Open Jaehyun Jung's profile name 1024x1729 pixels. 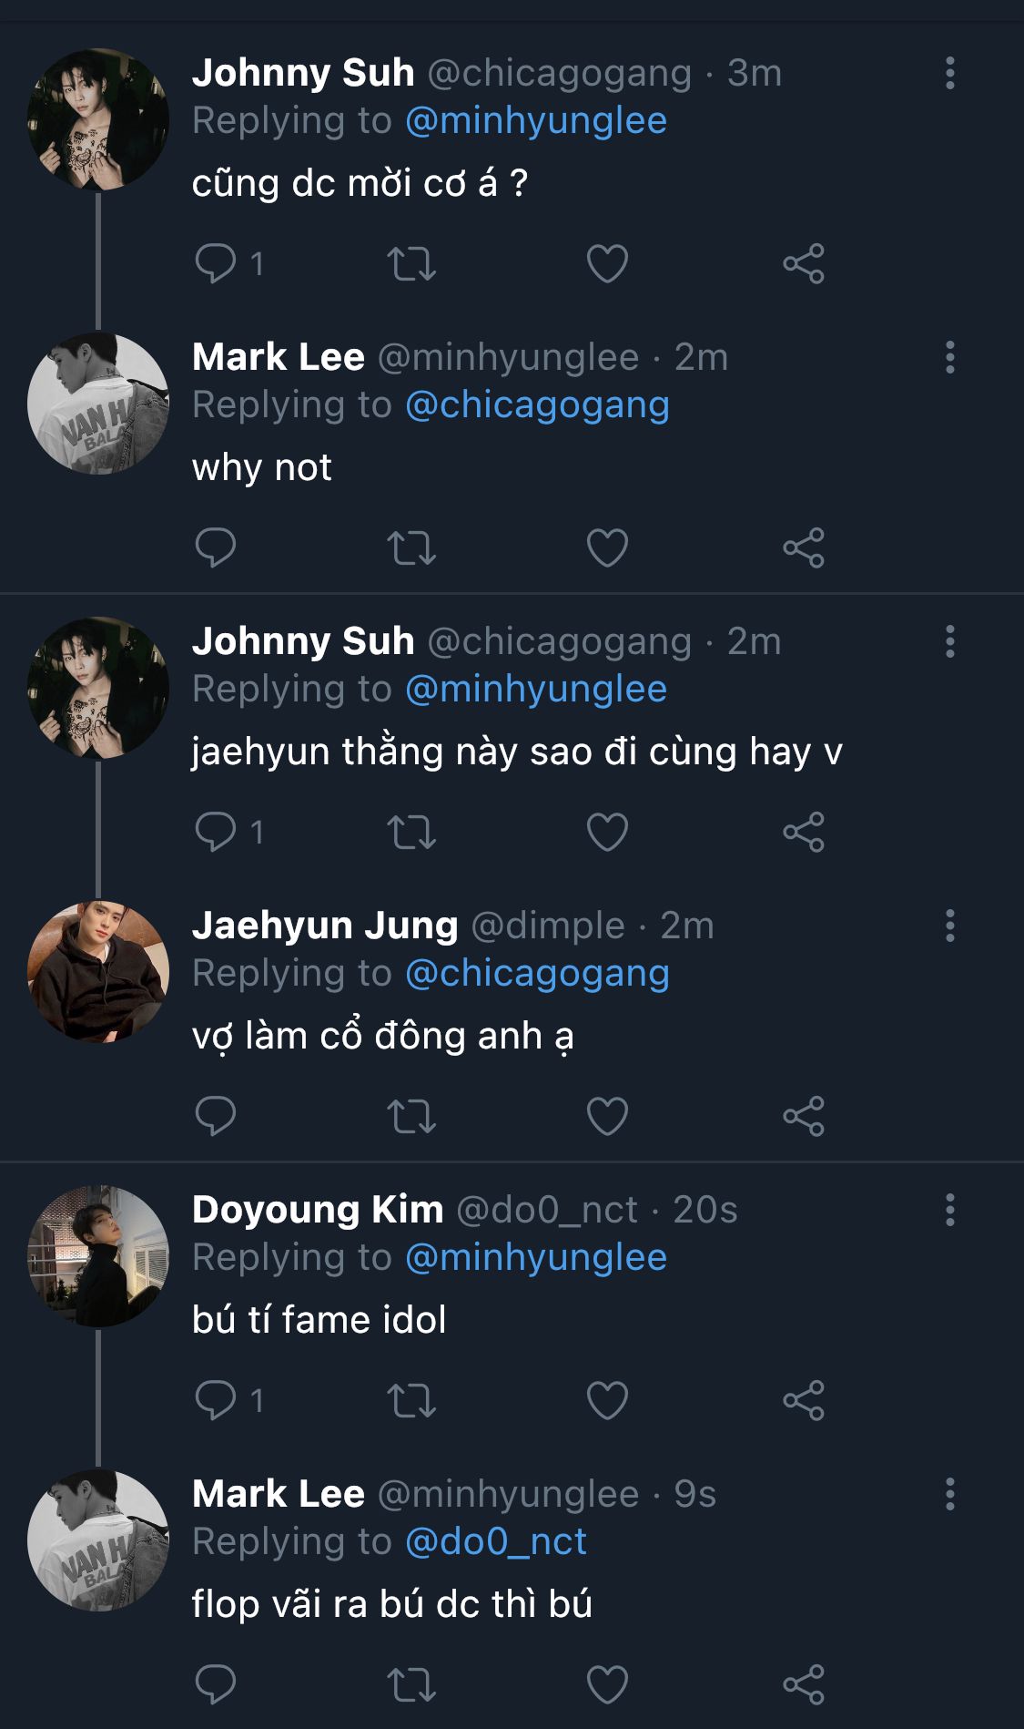coord(325,926)
